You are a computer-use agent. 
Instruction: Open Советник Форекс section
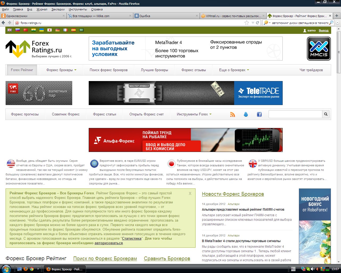66,114
